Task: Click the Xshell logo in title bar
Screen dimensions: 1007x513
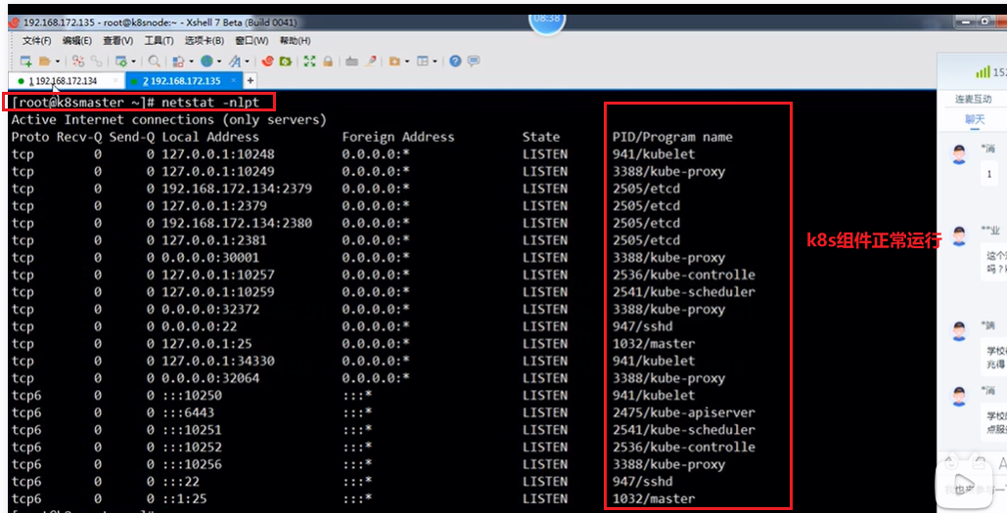Action: point(14,22)
